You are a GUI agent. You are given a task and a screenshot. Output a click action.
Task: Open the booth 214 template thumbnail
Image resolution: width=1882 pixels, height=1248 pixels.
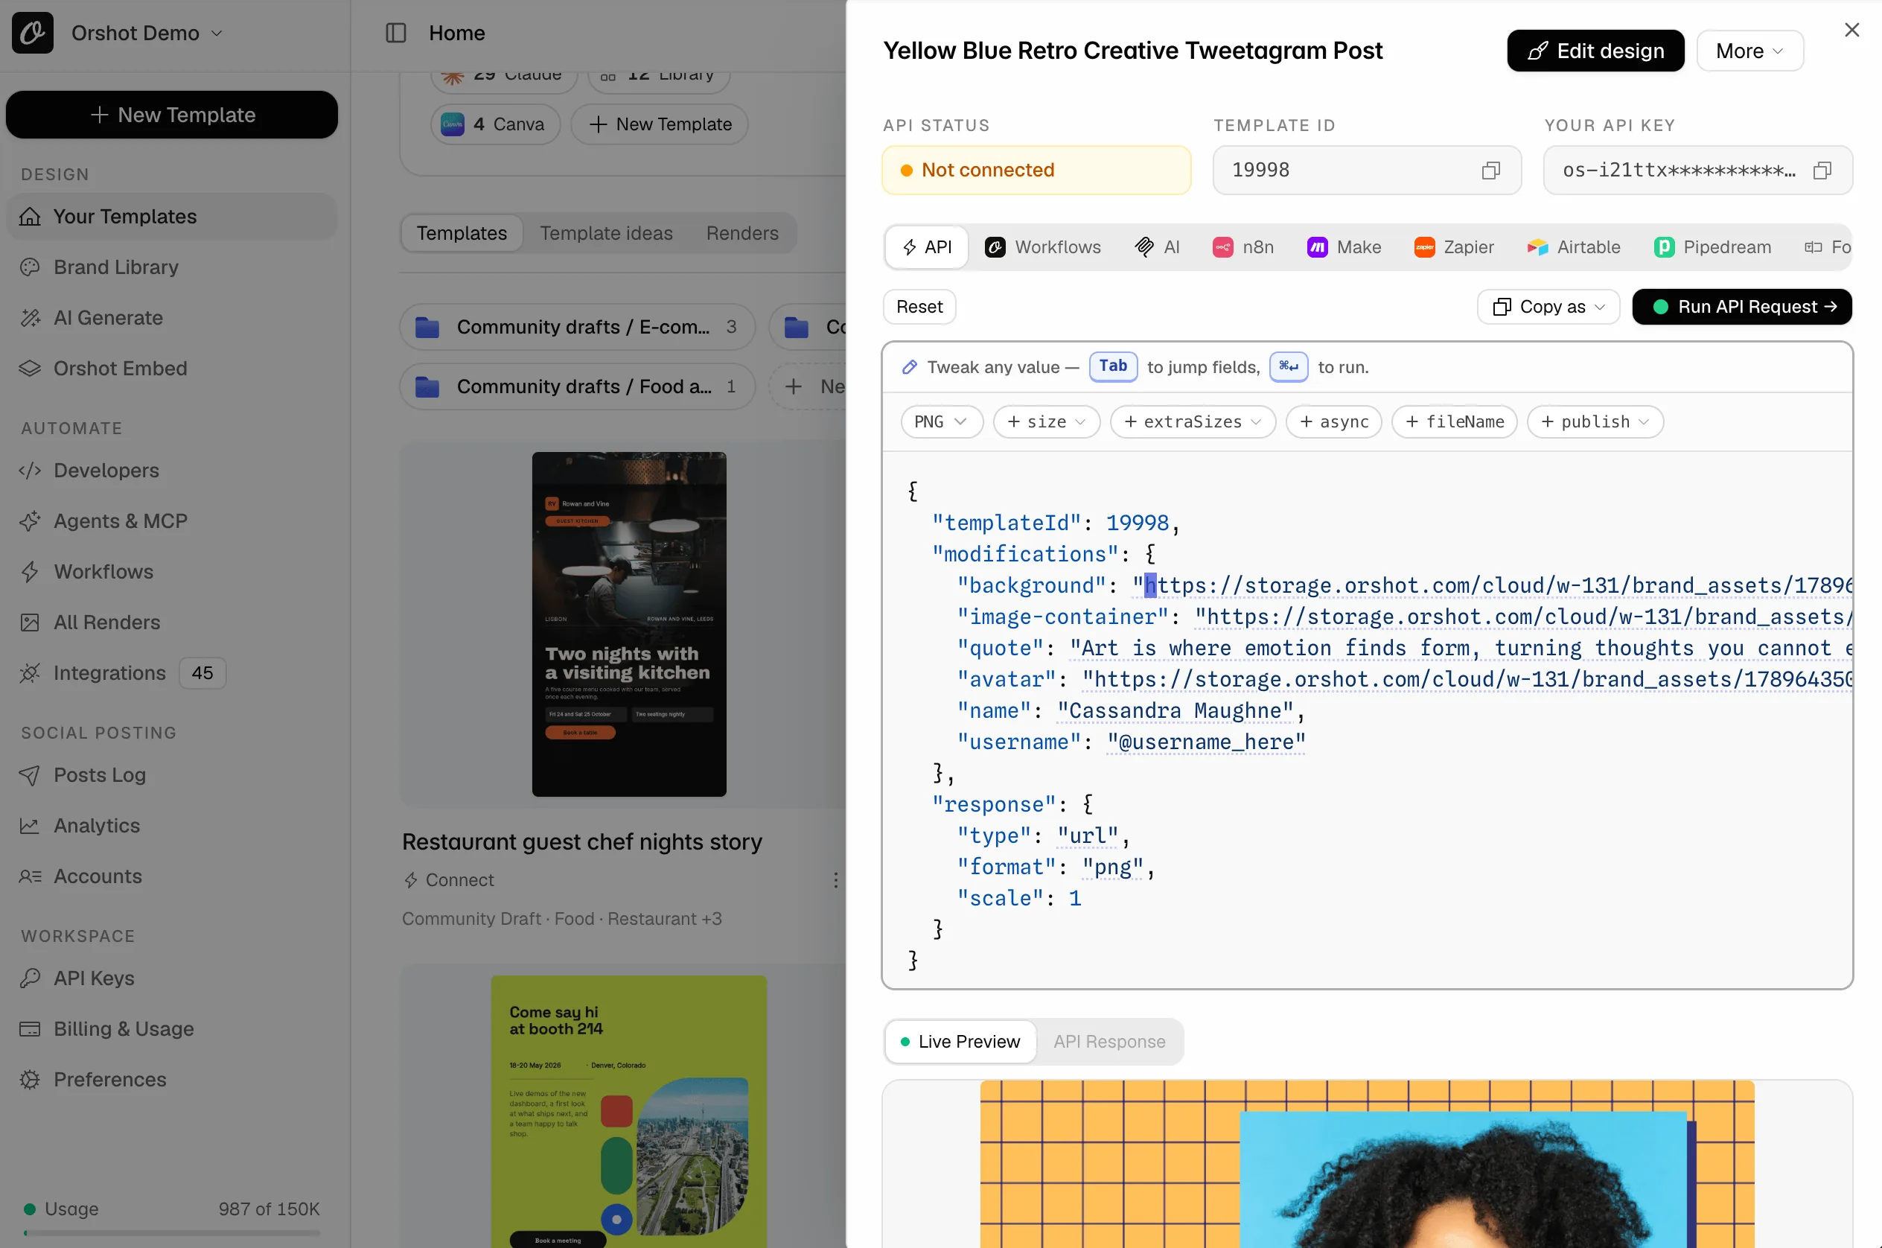628,1112
